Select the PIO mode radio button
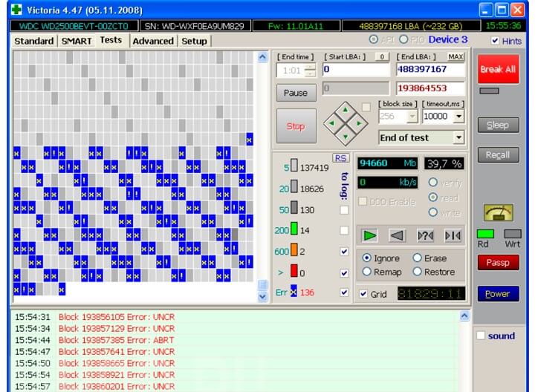 click(x=403, y=39)
